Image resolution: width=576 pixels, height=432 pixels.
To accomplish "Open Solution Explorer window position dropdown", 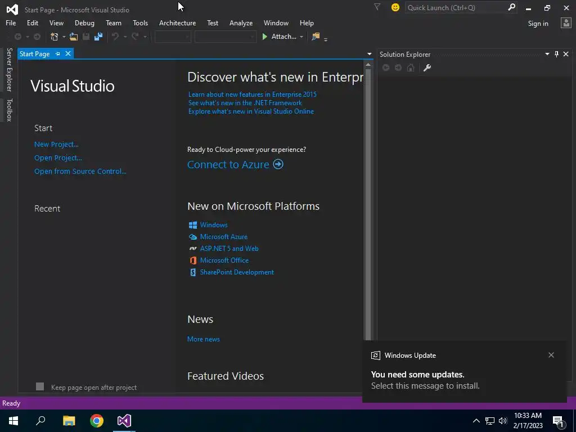I will [547, 54].
